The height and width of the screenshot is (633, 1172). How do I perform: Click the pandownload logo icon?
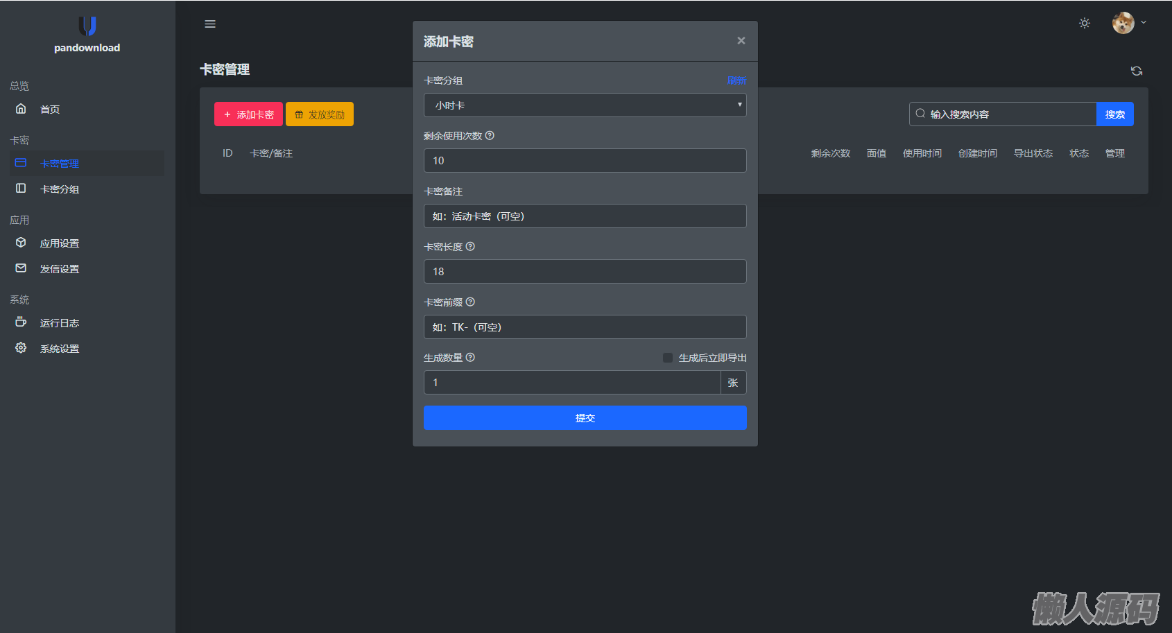[x=87, y=26]
